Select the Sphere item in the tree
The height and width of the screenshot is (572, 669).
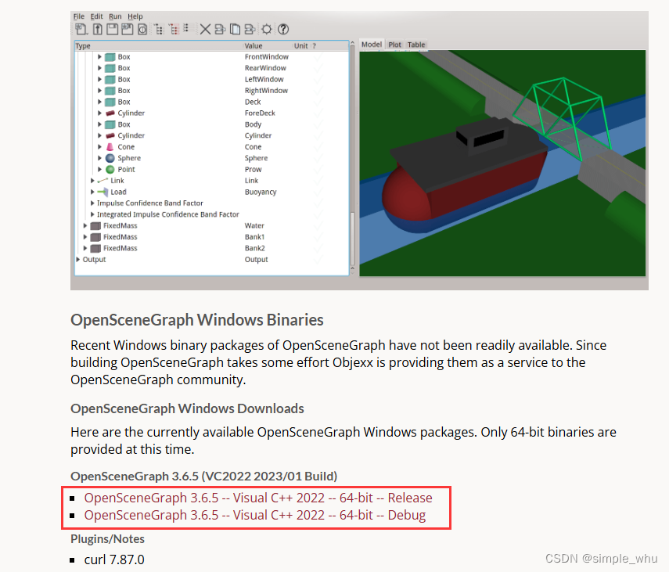pos(129,158)
